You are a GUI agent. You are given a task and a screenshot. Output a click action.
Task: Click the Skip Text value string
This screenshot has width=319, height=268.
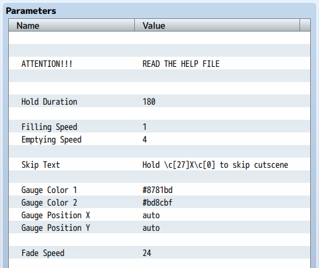(x=215, y=165)
